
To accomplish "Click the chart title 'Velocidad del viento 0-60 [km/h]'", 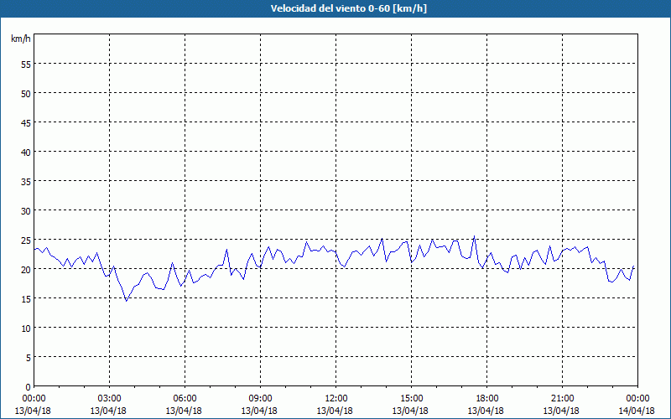I will 348,8.
